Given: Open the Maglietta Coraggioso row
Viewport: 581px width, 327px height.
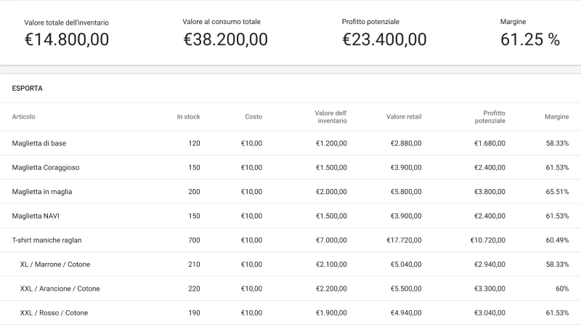Looking at the screenshot, I should click(x=46, y=168).
